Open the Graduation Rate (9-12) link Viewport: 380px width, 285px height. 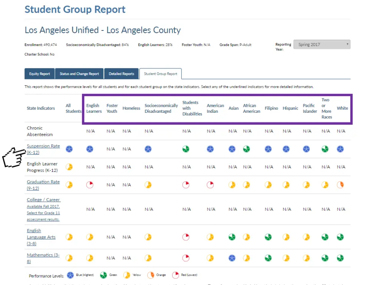click(43, 185)
